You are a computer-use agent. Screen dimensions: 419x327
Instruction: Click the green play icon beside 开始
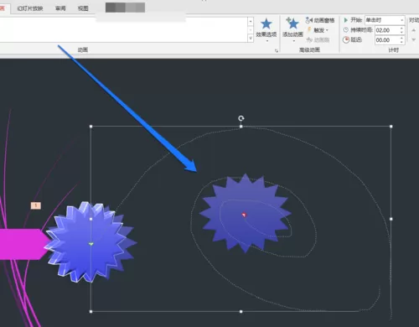point(346,20)
